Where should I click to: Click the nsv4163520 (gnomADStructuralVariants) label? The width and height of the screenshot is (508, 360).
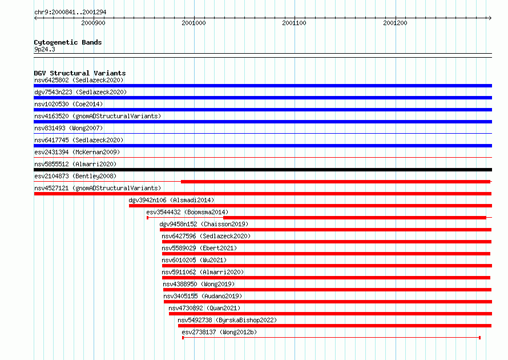click(x=98, y=116)
